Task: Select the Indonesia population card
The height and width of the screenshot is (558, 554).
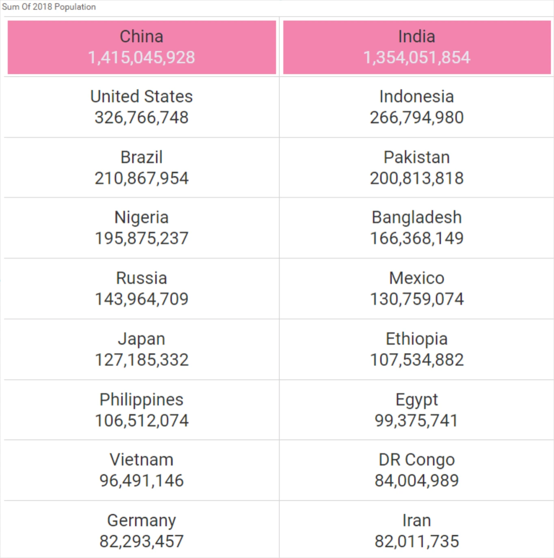Action: coord(416,107)
